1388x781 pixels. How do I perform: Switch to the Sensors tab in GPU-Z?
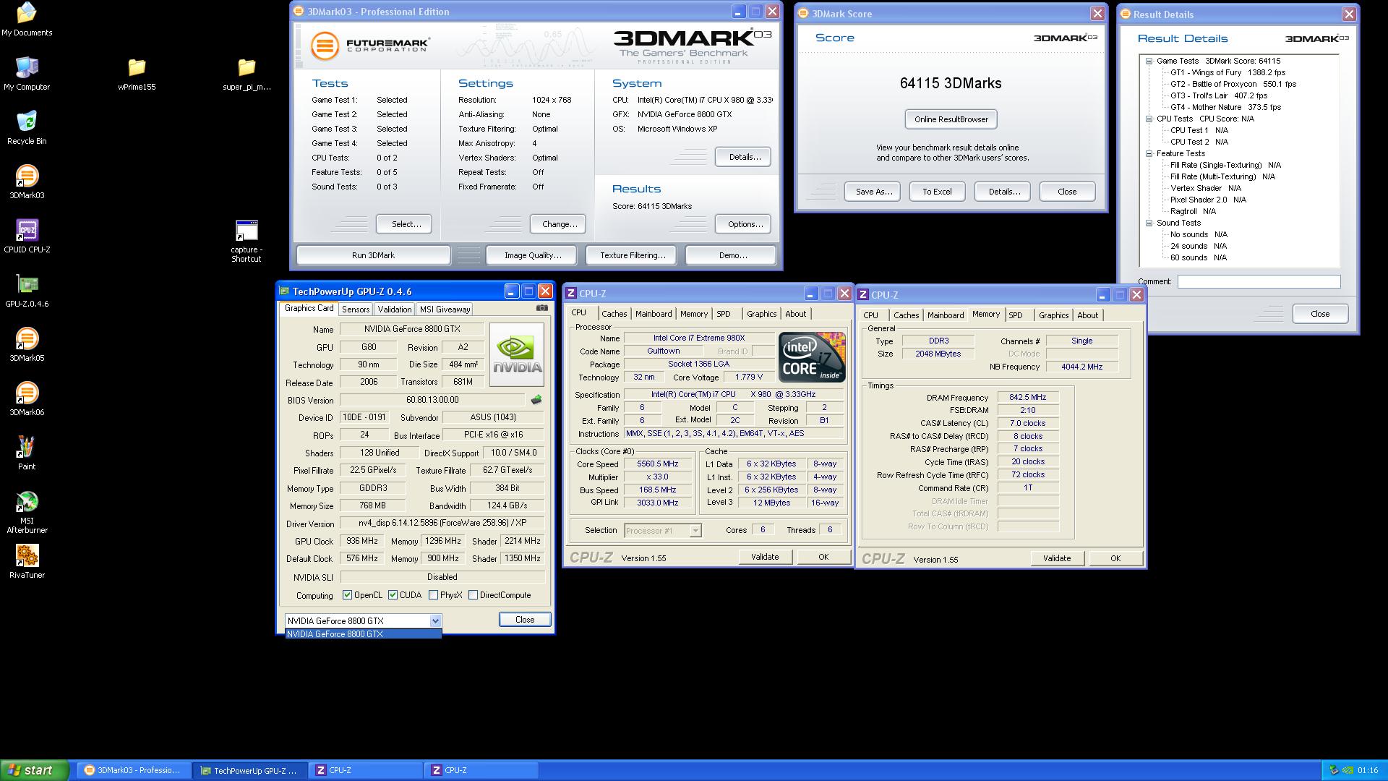(x=356, y=310)
